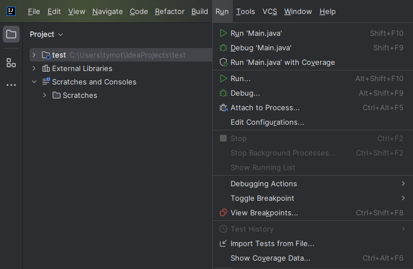Select Toggle Breakpoint menu entry

pyautogui.click(x=313, y=198)
